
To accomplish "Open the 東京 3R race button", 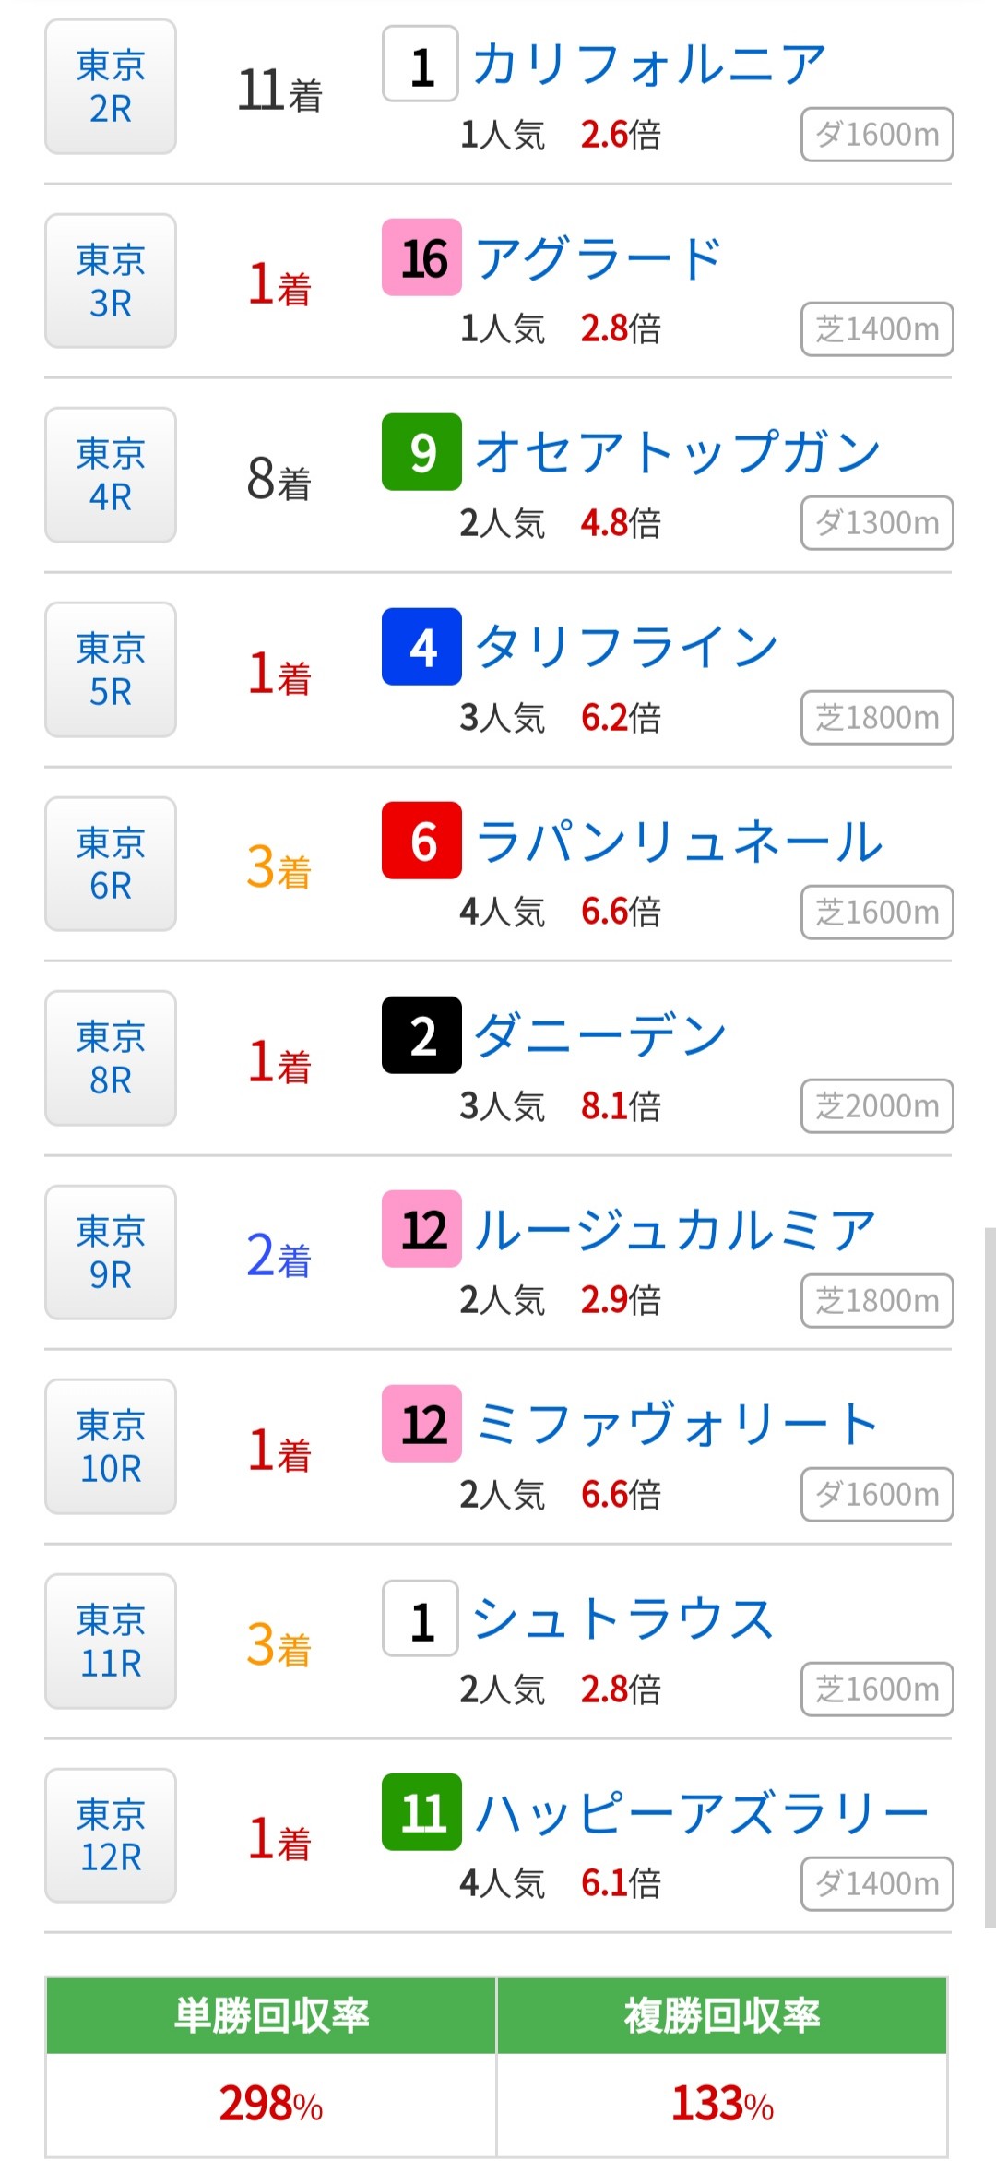I will coord(111,281).
